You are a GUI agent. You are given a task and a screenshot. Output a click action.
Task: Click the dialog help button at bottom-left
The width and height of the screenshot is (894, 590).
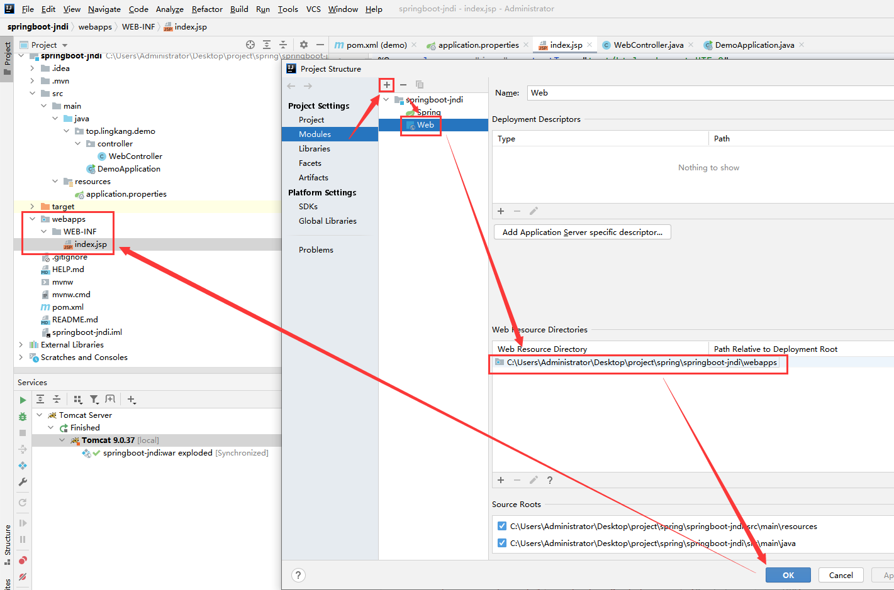298,575
